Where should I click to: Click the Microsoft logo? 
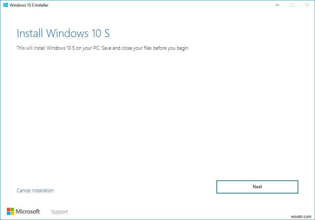[23, 211]
